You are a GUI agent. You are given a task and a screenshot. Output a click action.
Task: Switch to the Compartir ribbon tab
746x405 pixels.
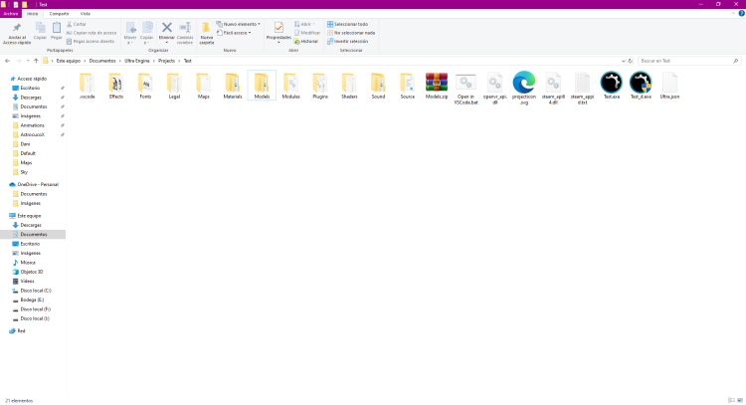click(59, 14)
